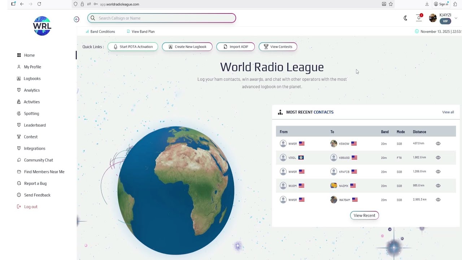Click callsign KR4FCB
The image size is (462, 260).
(x=344, y=172)
